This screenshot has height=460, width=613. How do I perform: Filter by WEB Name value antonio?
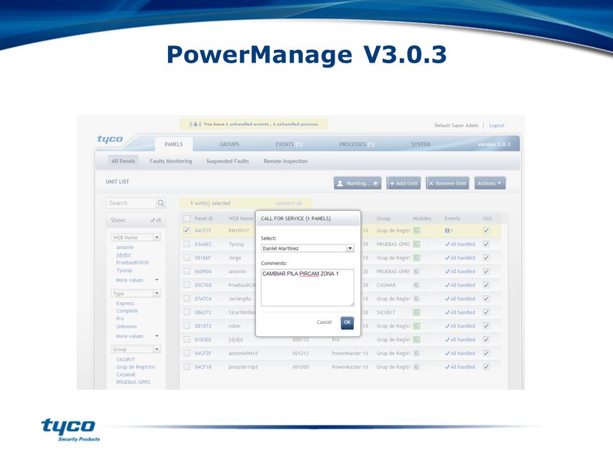tap(125, 248)
